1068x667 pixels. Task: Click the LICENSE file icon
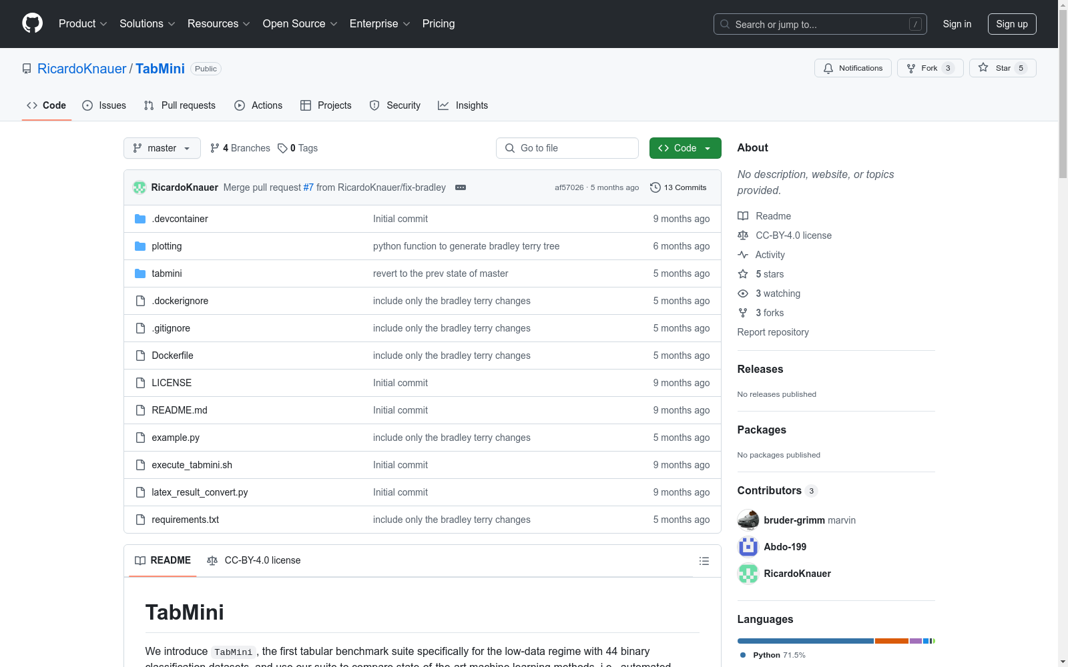click(140, 383)
